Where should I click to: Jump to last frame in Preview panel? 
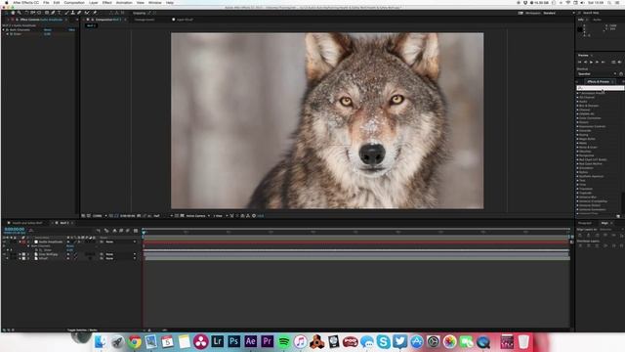(x=604, y=62)
